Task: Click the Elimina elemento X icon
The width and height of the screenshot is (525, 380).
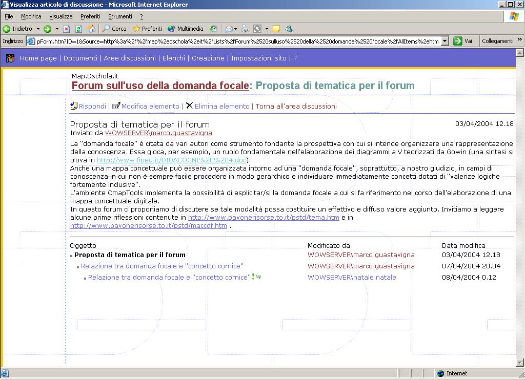Action: [189, 105]
